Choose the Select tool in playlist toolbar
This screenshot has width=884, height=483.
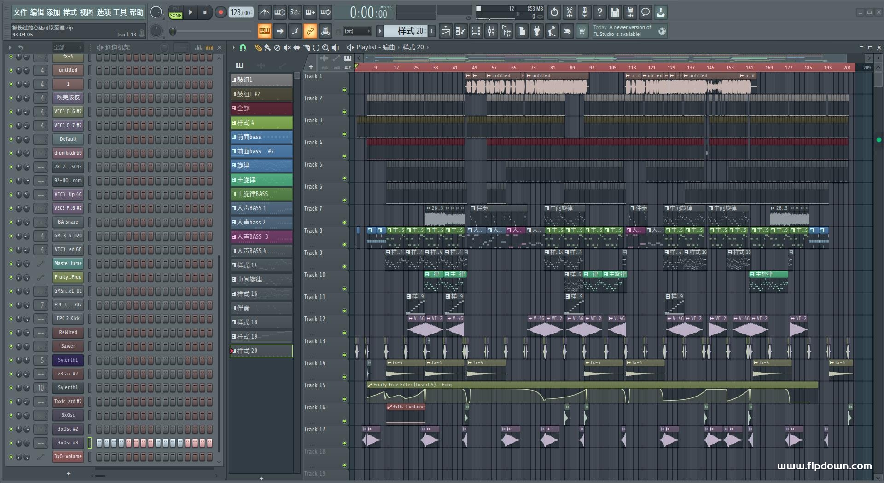tap(316, 47)
